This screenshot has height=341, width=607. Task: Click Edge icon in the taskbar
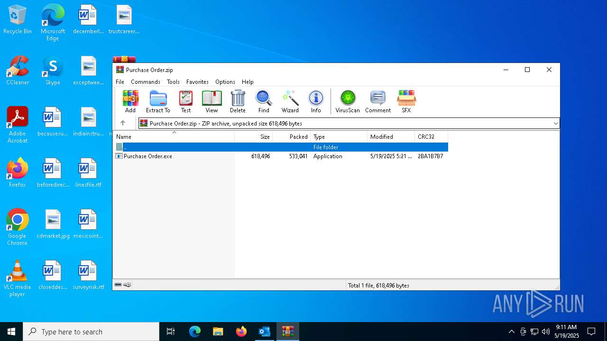tap(194, 332)
